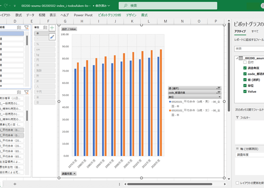Click the down arrow of vertical scrollbar

click(229, 179)
